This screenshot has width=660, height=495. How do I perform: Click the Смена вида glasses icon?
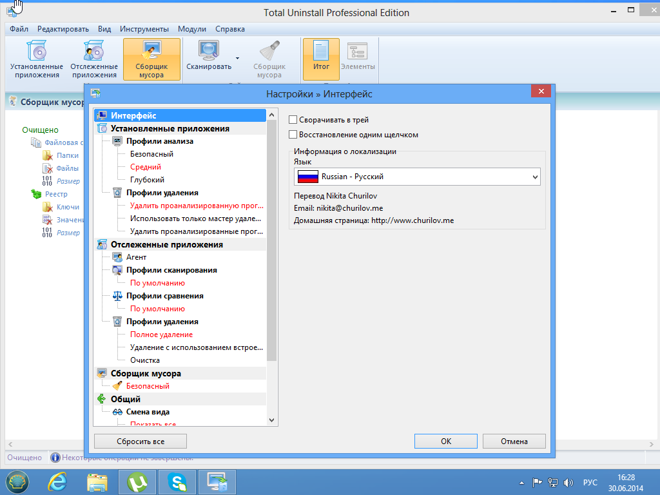point(117,412)
